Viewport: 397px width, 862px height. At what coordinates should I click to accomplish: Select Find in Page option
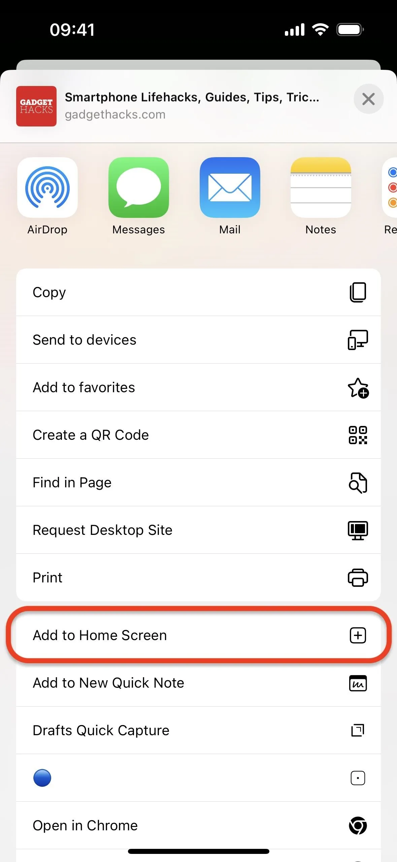click(x=198, y=483)
